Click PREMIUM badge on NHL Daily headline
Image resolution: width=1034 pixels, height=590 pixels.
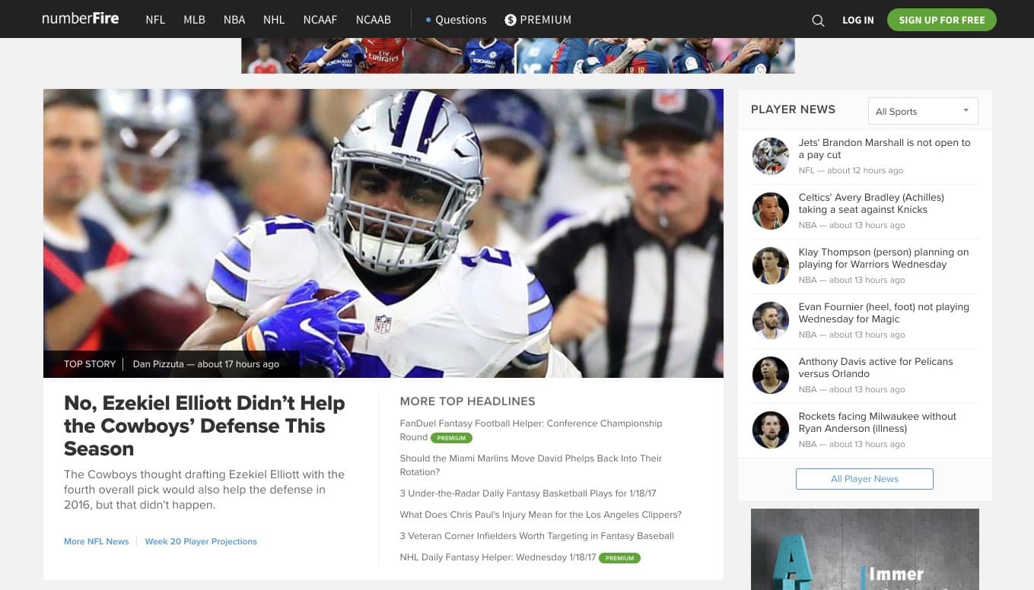click(619, 558)
